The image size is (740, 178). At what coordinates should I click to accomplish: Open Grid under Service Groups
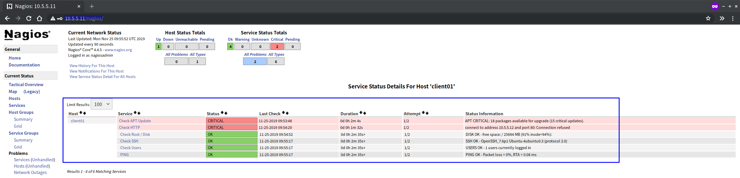pyautogui.click(x=18, y=147)
